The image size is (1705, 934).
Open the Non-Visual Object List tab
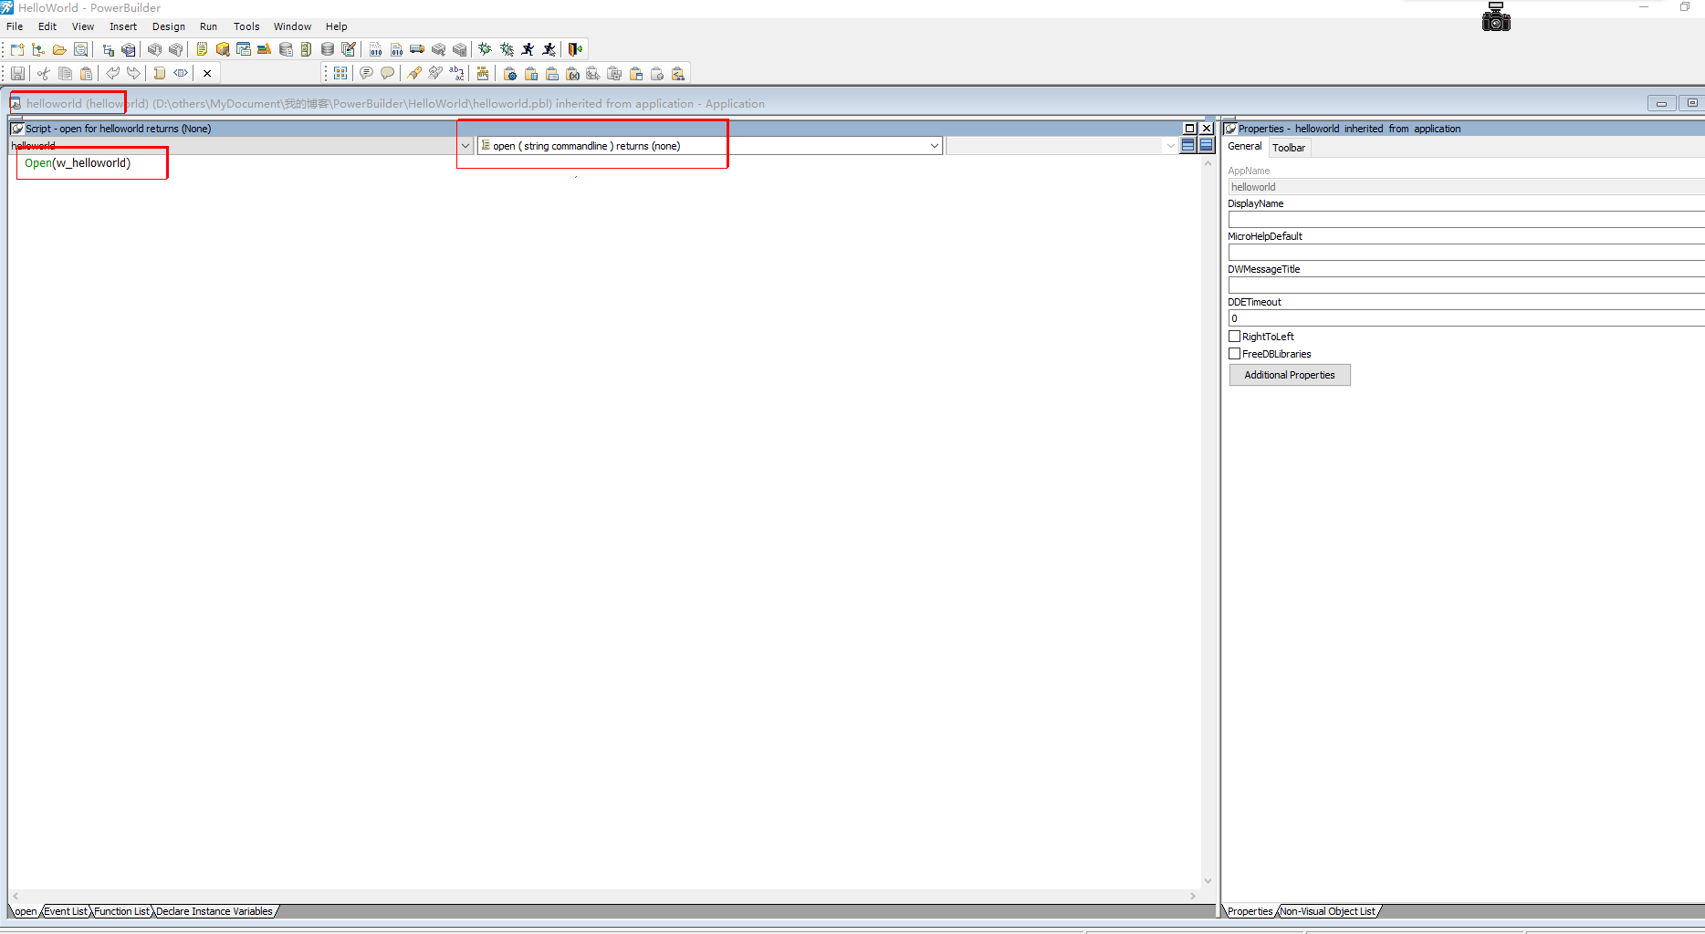[x=1328, y=911]
